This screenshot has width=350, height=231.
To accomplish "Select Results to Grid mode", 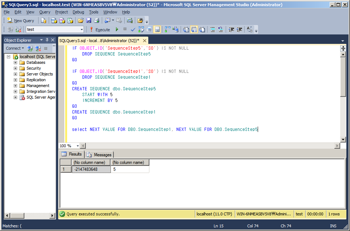I will pos(194,29).
